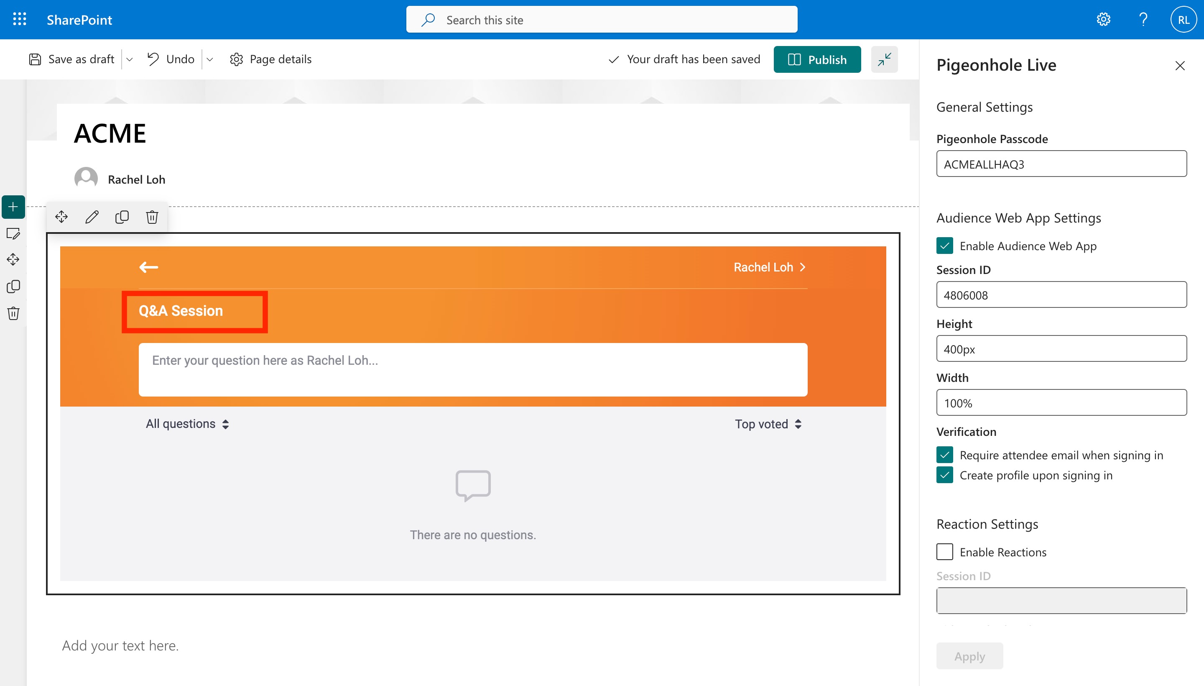1204x686 pixels.
Task: Click the delete section trash in left rail
Action: click(x=13, y=313)
